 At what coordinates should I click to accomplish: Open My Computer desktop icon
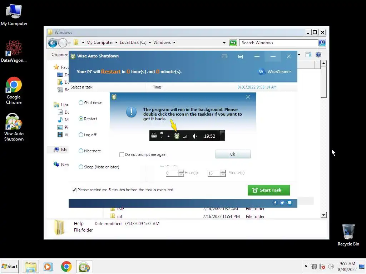(x=14, y=15)
